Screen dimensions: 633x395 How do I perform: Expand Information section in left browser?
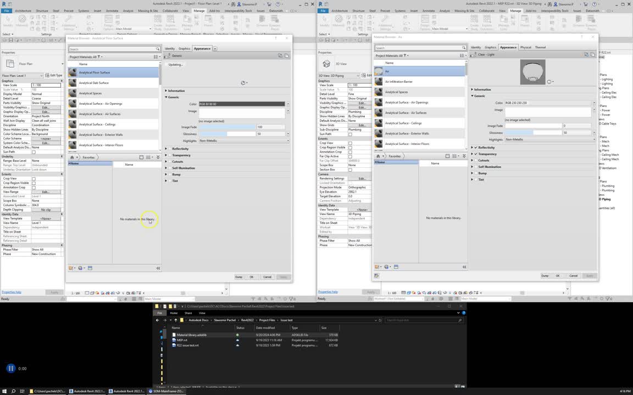[x=166, y=91]
